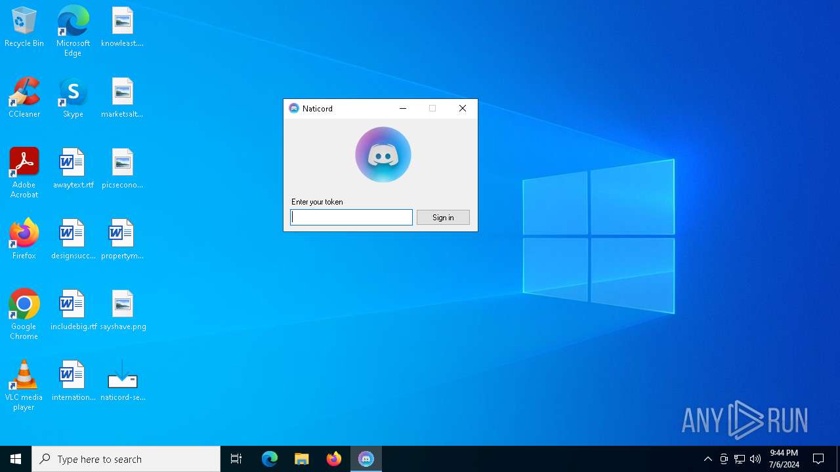840x472 pixels.
Task: Open Task View from the taskbar
Action: click(x=236, y=459)
